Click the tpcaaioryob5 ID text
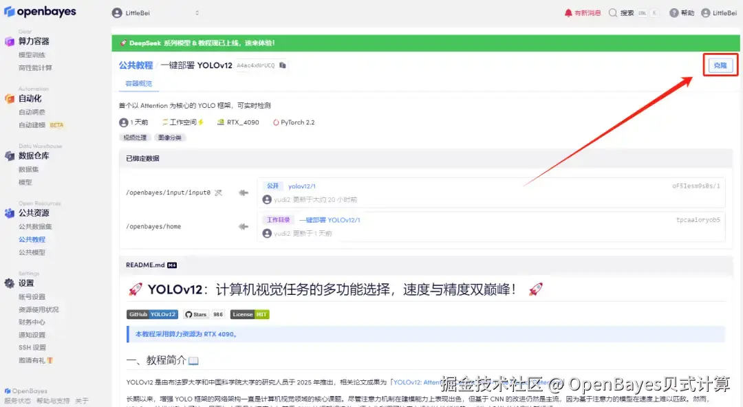This screenshot has width=743, height=407. point(698,220)
